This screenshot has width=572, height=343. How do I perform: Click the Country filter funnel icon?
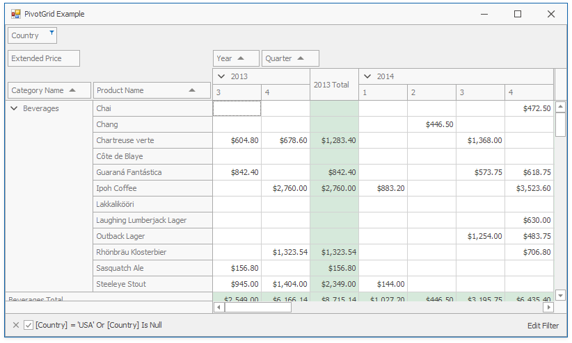point(51,33)
